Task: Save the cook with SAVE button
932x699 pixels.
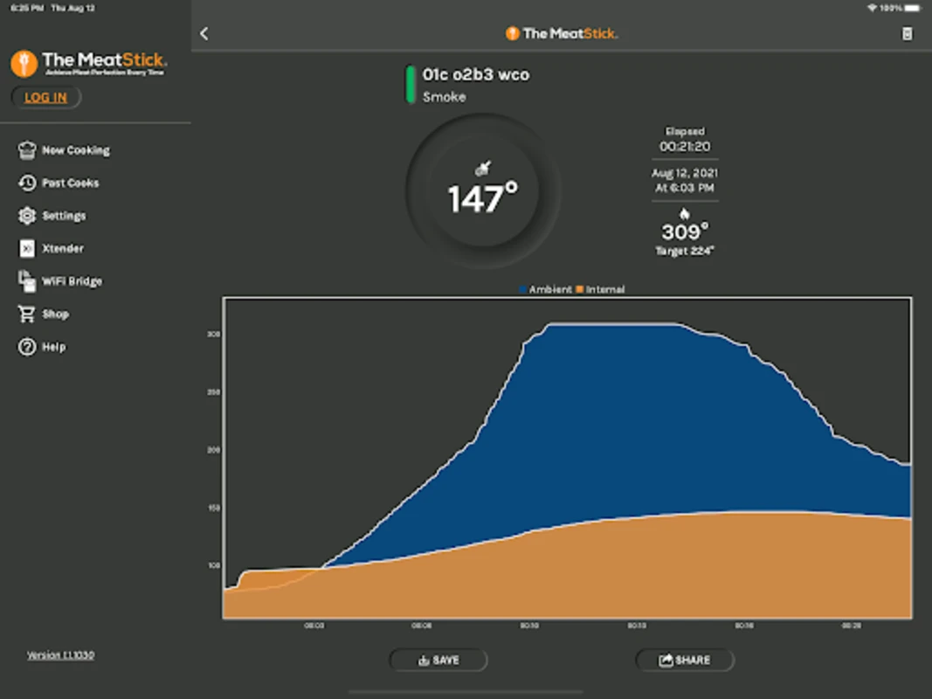Action: point(438,660)
